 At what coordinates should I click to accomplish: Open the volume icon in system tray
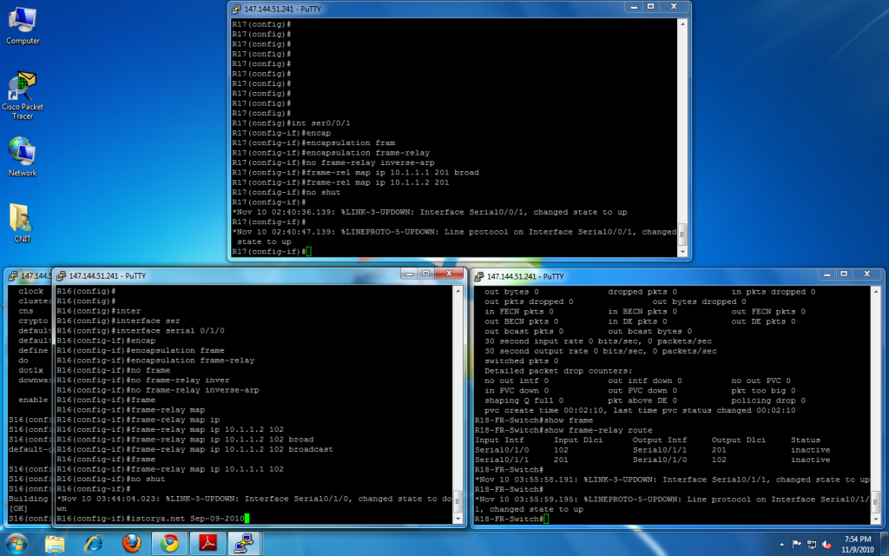point(826,544)
